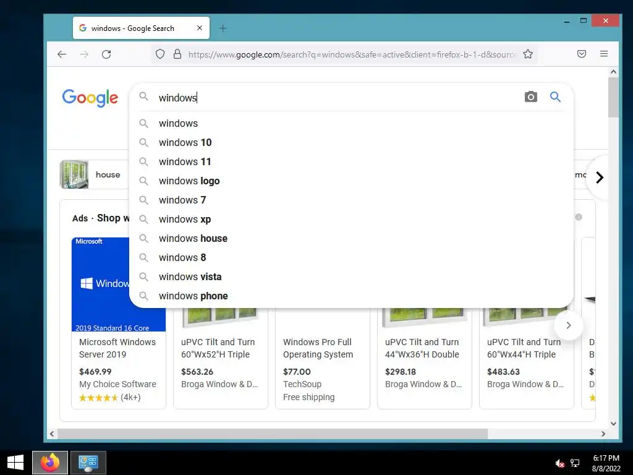Click the $298.18 price
This screenshot has height=475, width=633.
pyautogui.click(x=401, y=372)
